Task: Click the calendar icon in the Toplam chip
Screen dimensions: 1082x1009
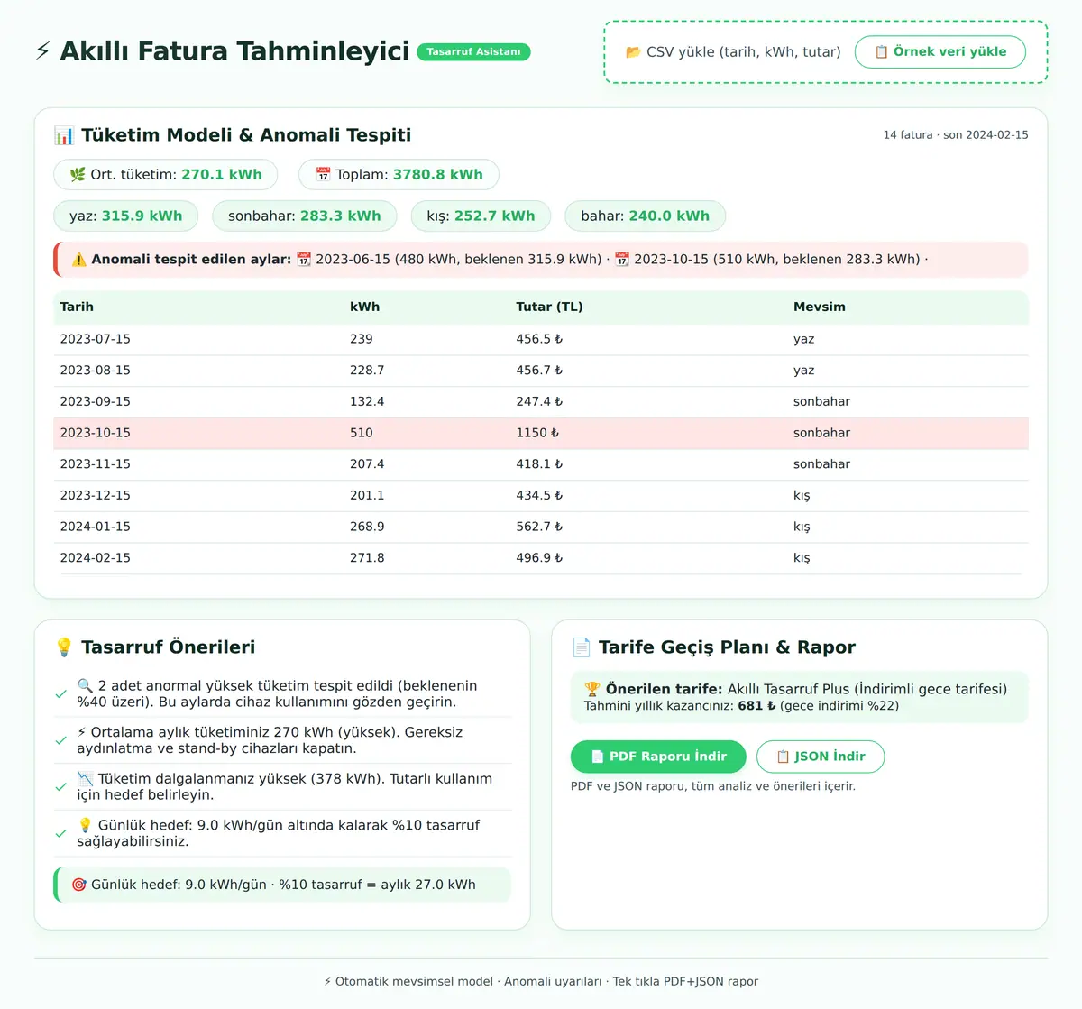Action: pos(323,175)
